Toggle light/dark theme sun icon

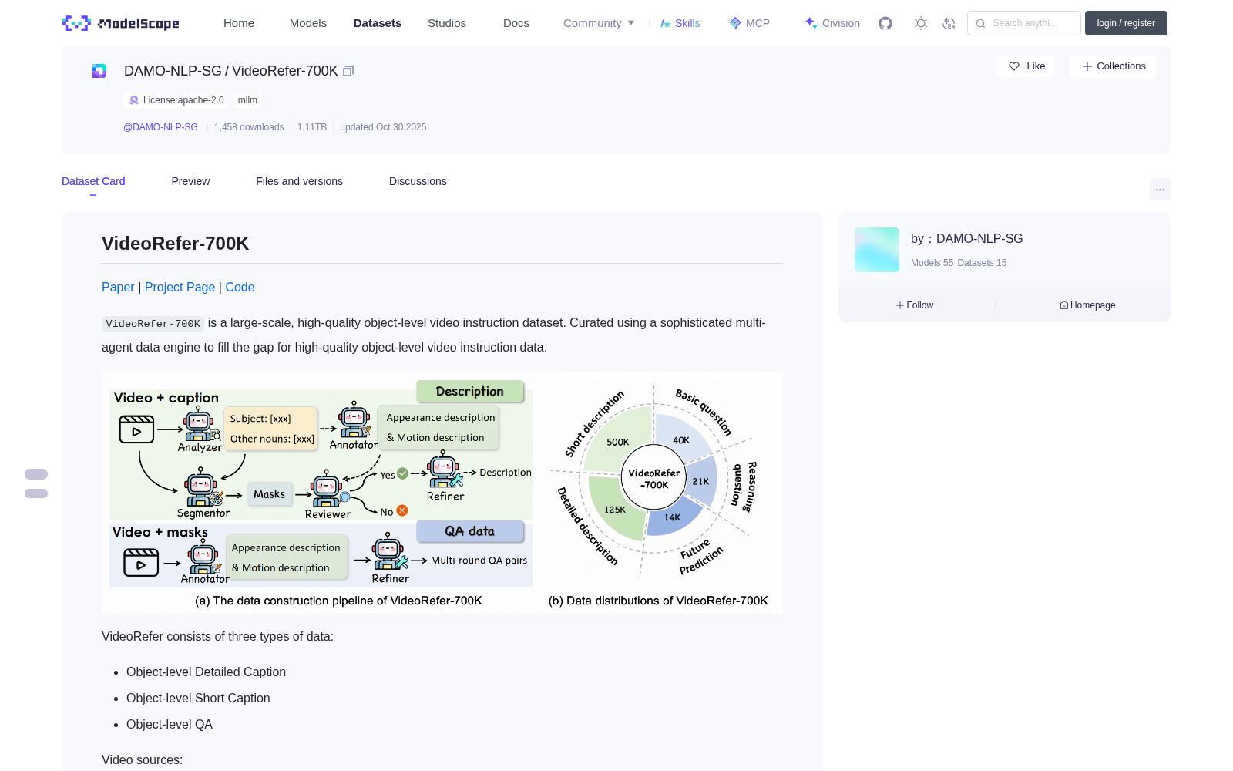tap(921, 23)
